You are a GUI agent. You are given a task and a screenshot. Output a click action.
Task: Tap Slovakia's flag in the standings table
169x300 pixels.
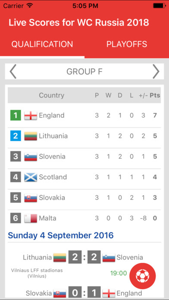(31, 198)
